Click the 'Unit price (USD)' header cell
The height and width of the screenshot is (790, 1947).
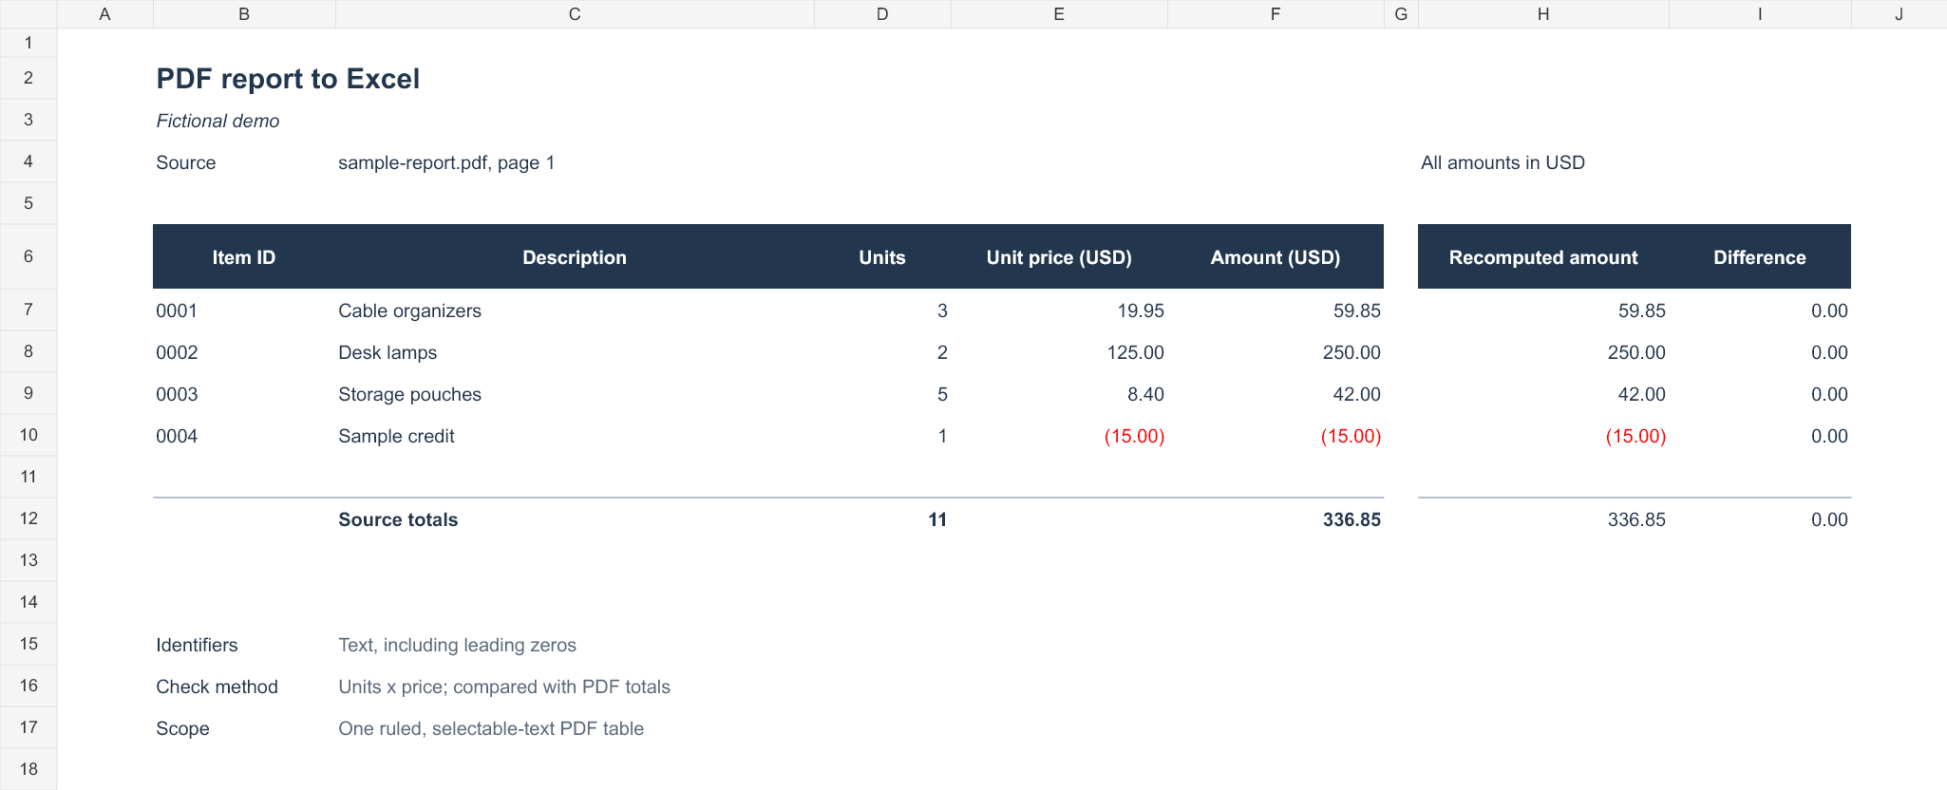point(1059,257)
